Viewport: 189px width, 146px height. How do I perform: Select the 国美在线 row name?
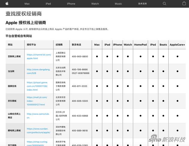[x=12, y=86]
